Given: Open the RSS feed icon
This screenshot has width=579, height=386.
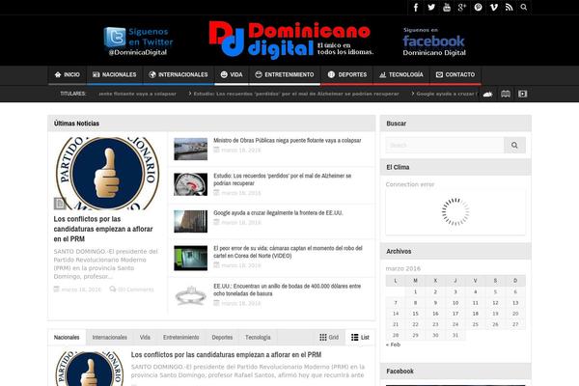Looking at the screenshot, I should [x=510, y=8].
